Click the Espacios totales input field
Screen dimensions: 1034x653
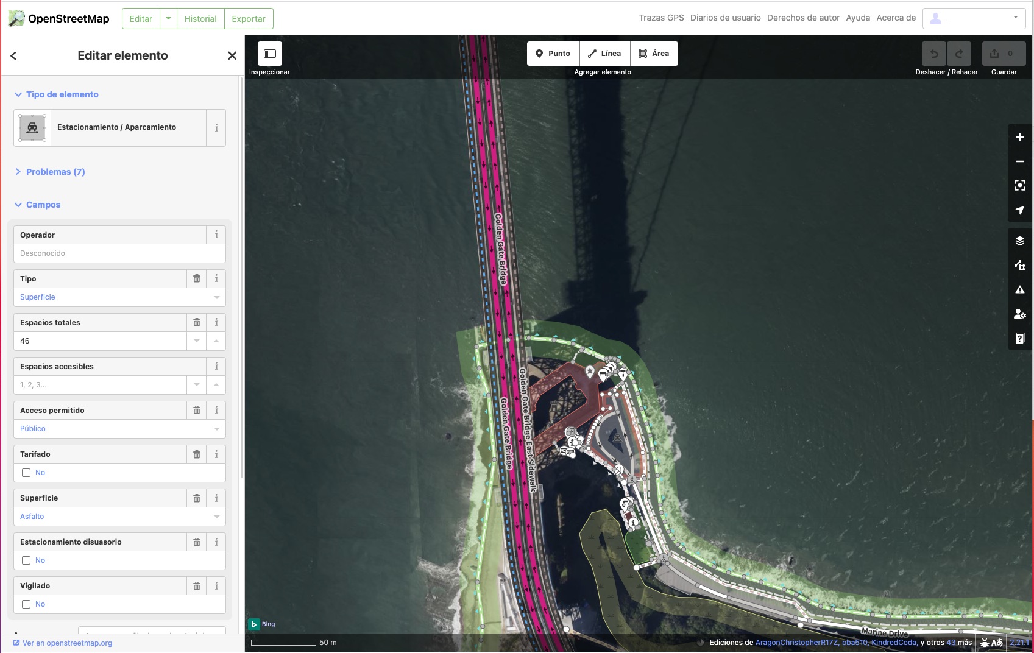click(x=100, y=341)
